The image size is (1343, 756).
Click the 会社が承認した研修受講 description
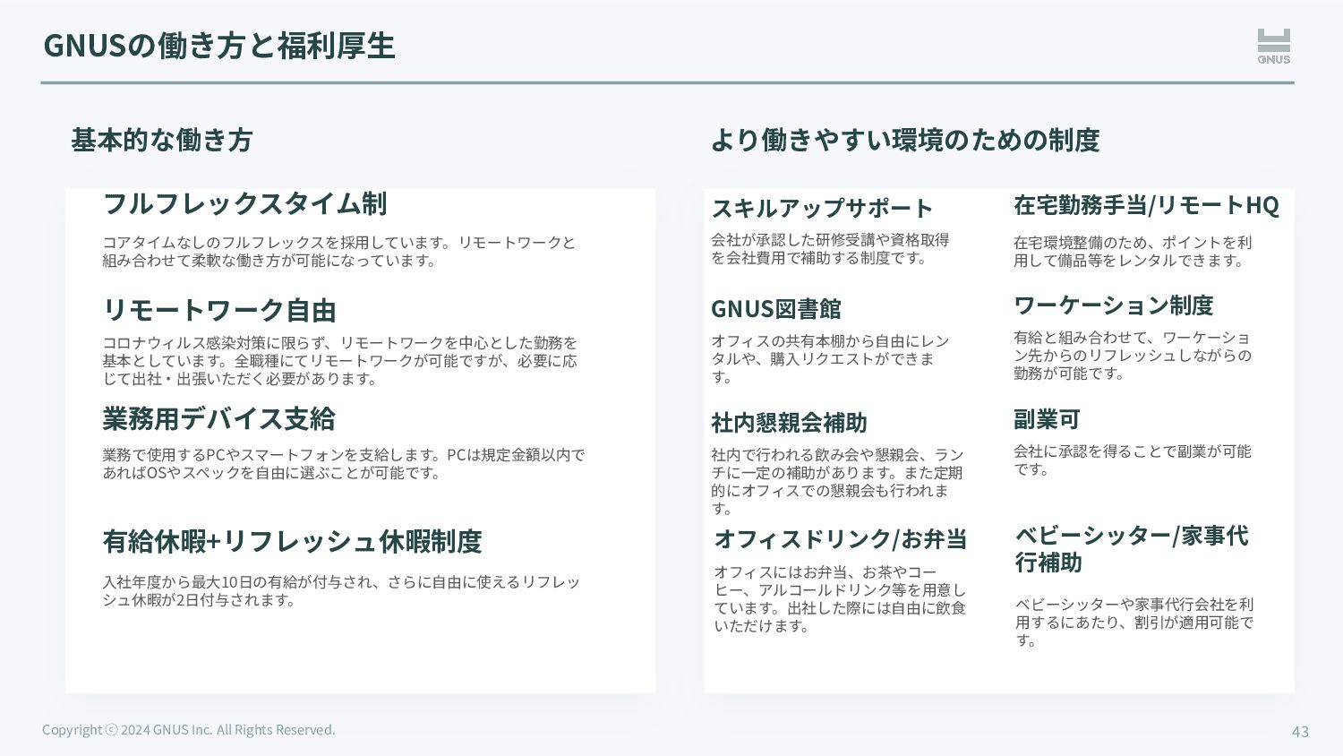(x=830, y=249)
